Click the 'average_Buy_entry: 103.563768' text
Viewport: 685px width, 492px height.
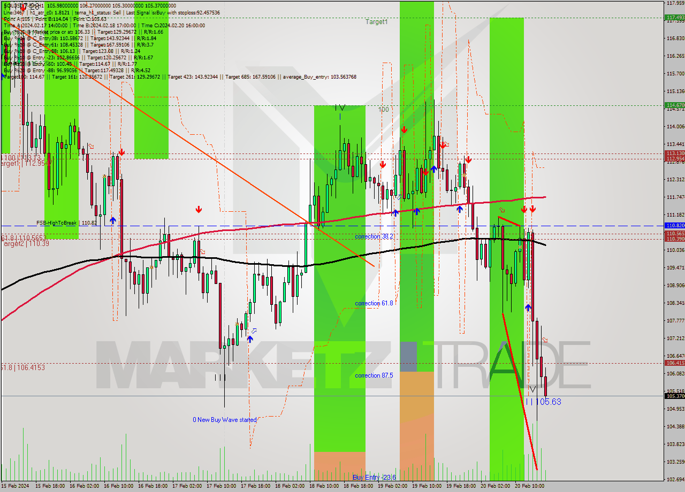click(319, 76)
